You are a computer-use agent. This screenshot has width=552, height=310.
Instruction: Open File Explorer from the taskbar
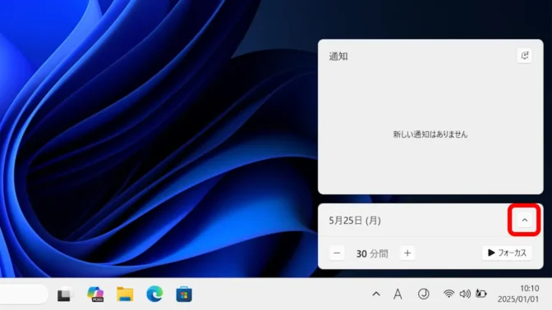point(125,294)
